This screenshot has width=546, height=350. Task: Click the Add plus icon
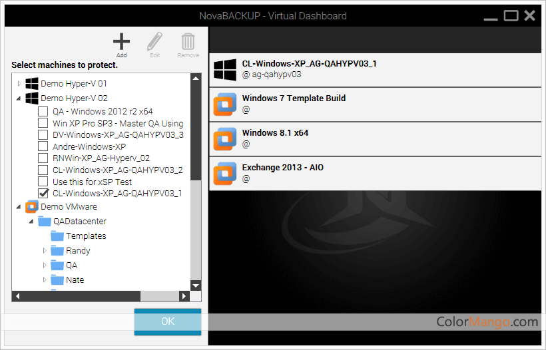tap(121, 41)
